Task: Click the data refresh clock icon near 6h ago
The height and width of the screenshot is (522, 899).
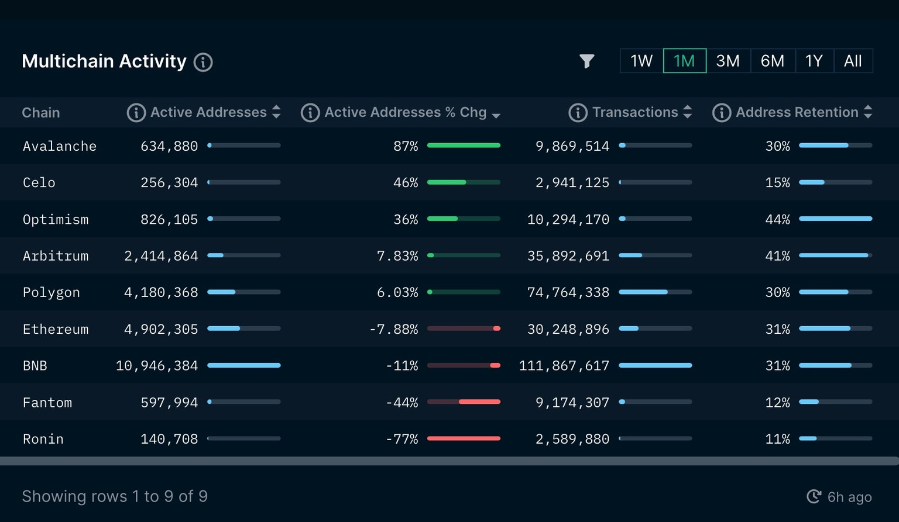Action: [x=814, y=496]
